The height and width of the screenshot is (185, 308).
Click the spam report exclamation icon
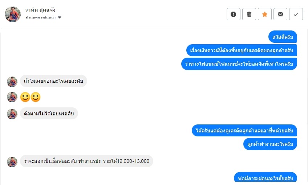point(233,14)
